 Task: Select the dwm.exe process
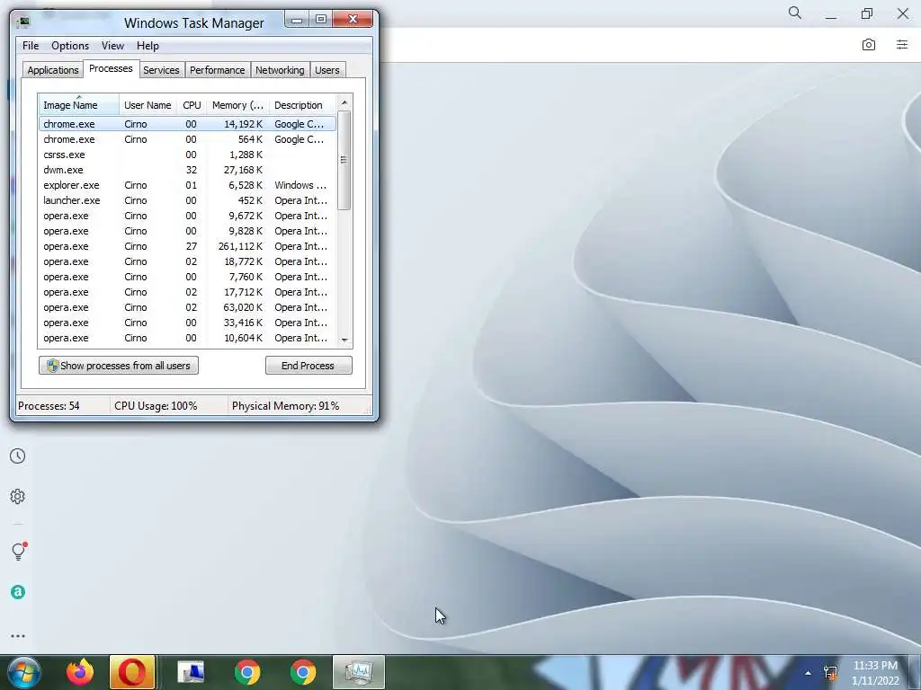[x=187, y=170]
